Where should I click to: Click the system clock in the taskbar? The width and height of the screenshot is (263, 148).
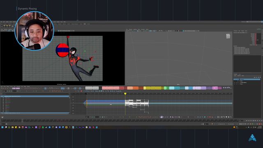pyautogui.click(x=260, y=127)
